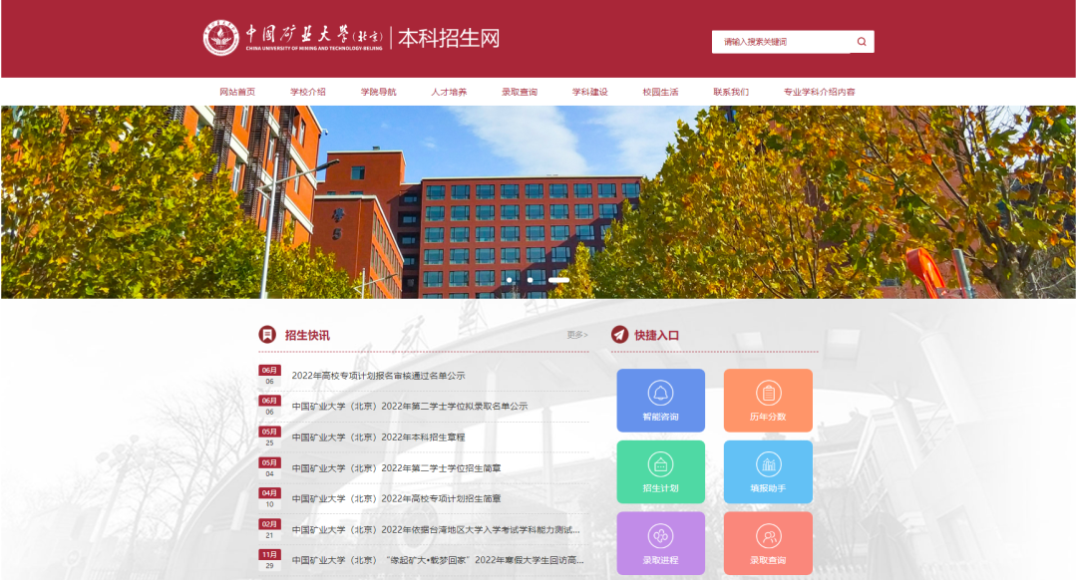1077x580 pixels.
Task: Open the 台湾地区大学入学考试学科能力测试 news link
Action: [436, 530]
